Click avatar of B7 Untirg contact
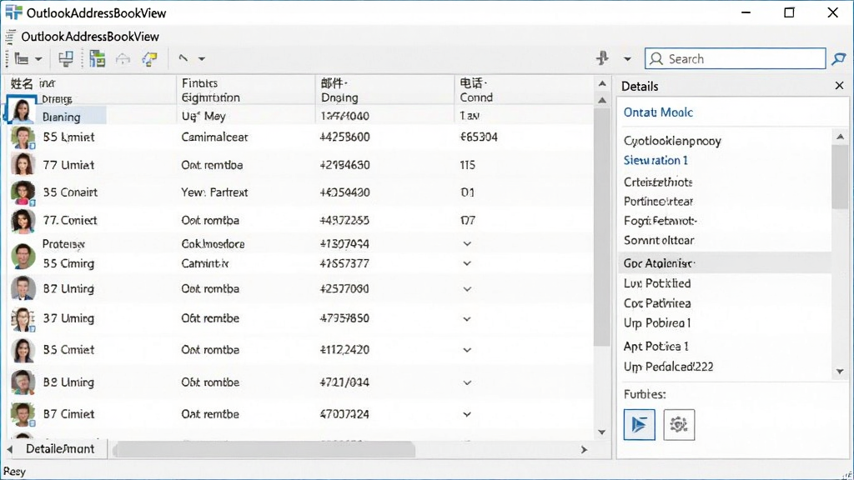The image size is (854, 480). [x=23, y=289]
